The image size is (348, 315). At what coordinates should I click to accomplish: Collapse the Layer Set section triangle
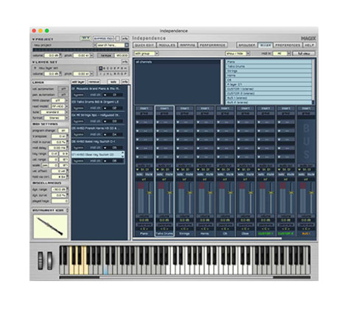pyautogui.click(x=33, y=62)
